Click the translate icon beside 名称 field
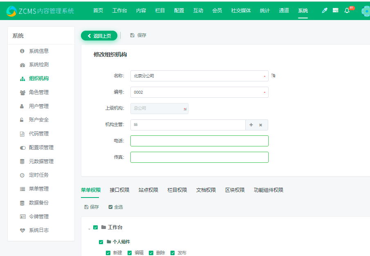The image size is (370, 256). pyautogui.click(x=274, y=76)
